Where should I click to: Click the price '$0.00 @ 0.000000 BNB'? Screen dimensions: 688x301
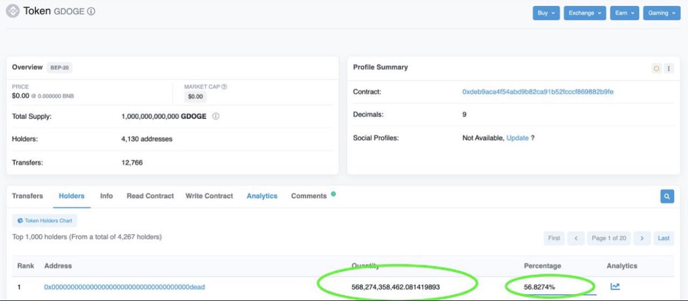pos(43,96)
